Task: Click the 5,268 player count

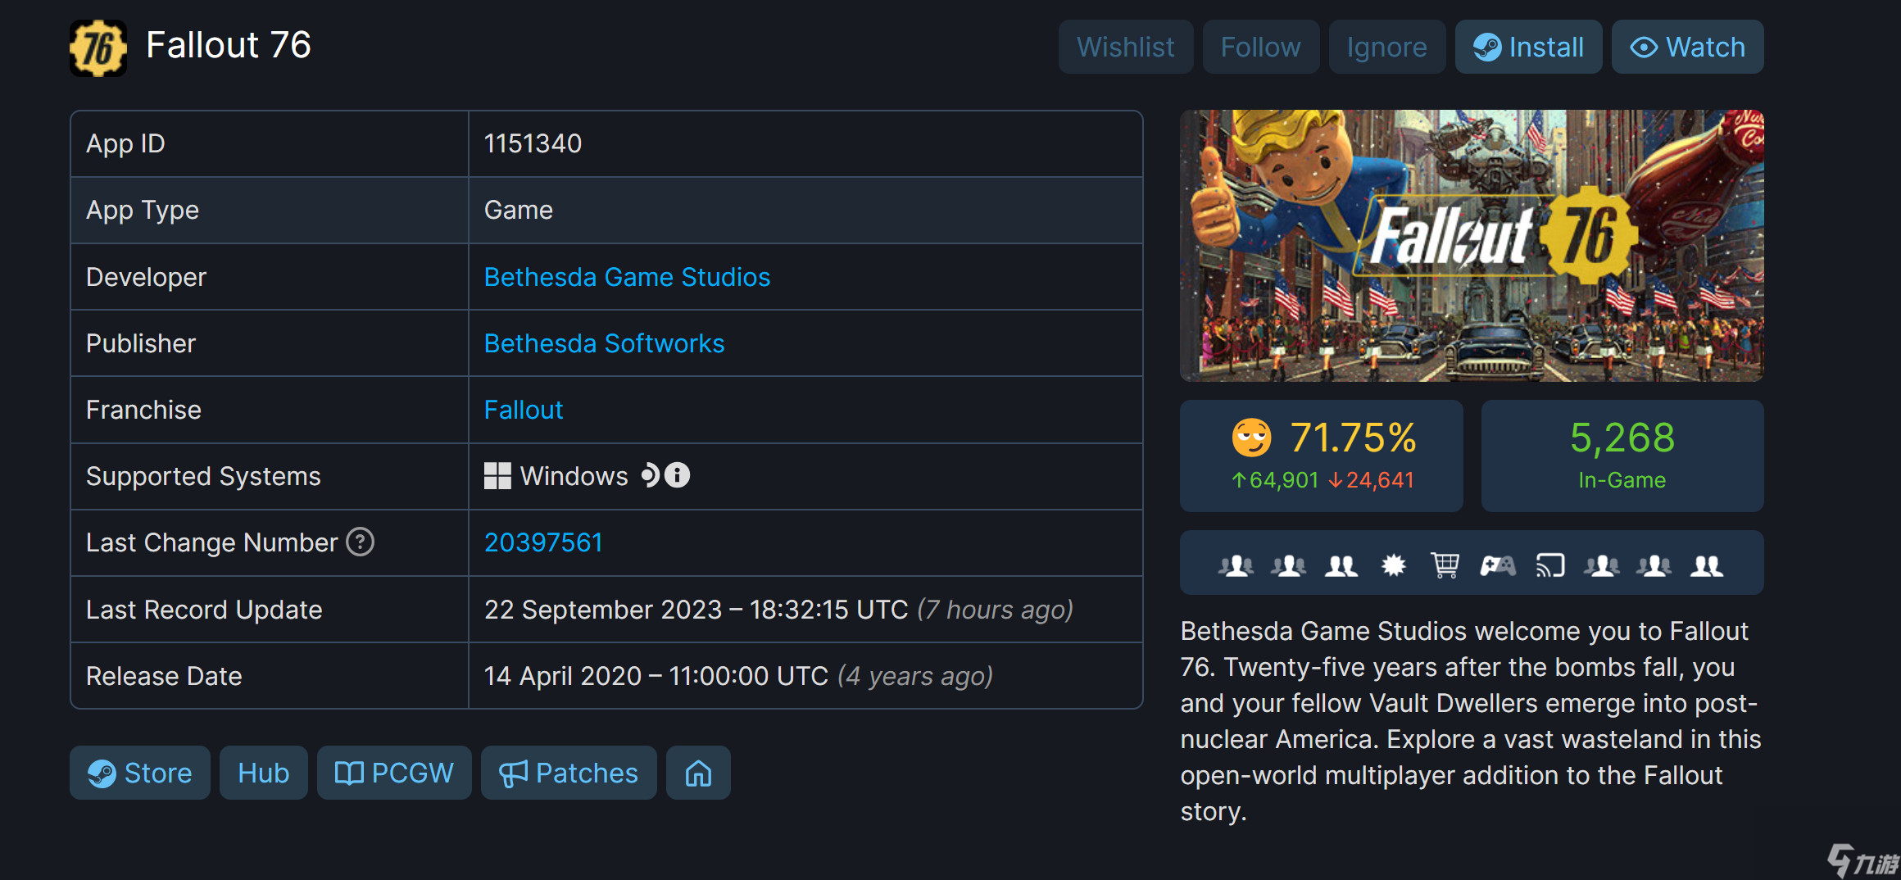Action: click(x=1622, y=438)
